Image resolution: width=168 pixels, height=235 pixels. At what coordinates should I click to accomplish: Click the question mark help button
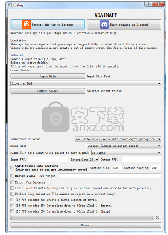click(x=148, y=4)
